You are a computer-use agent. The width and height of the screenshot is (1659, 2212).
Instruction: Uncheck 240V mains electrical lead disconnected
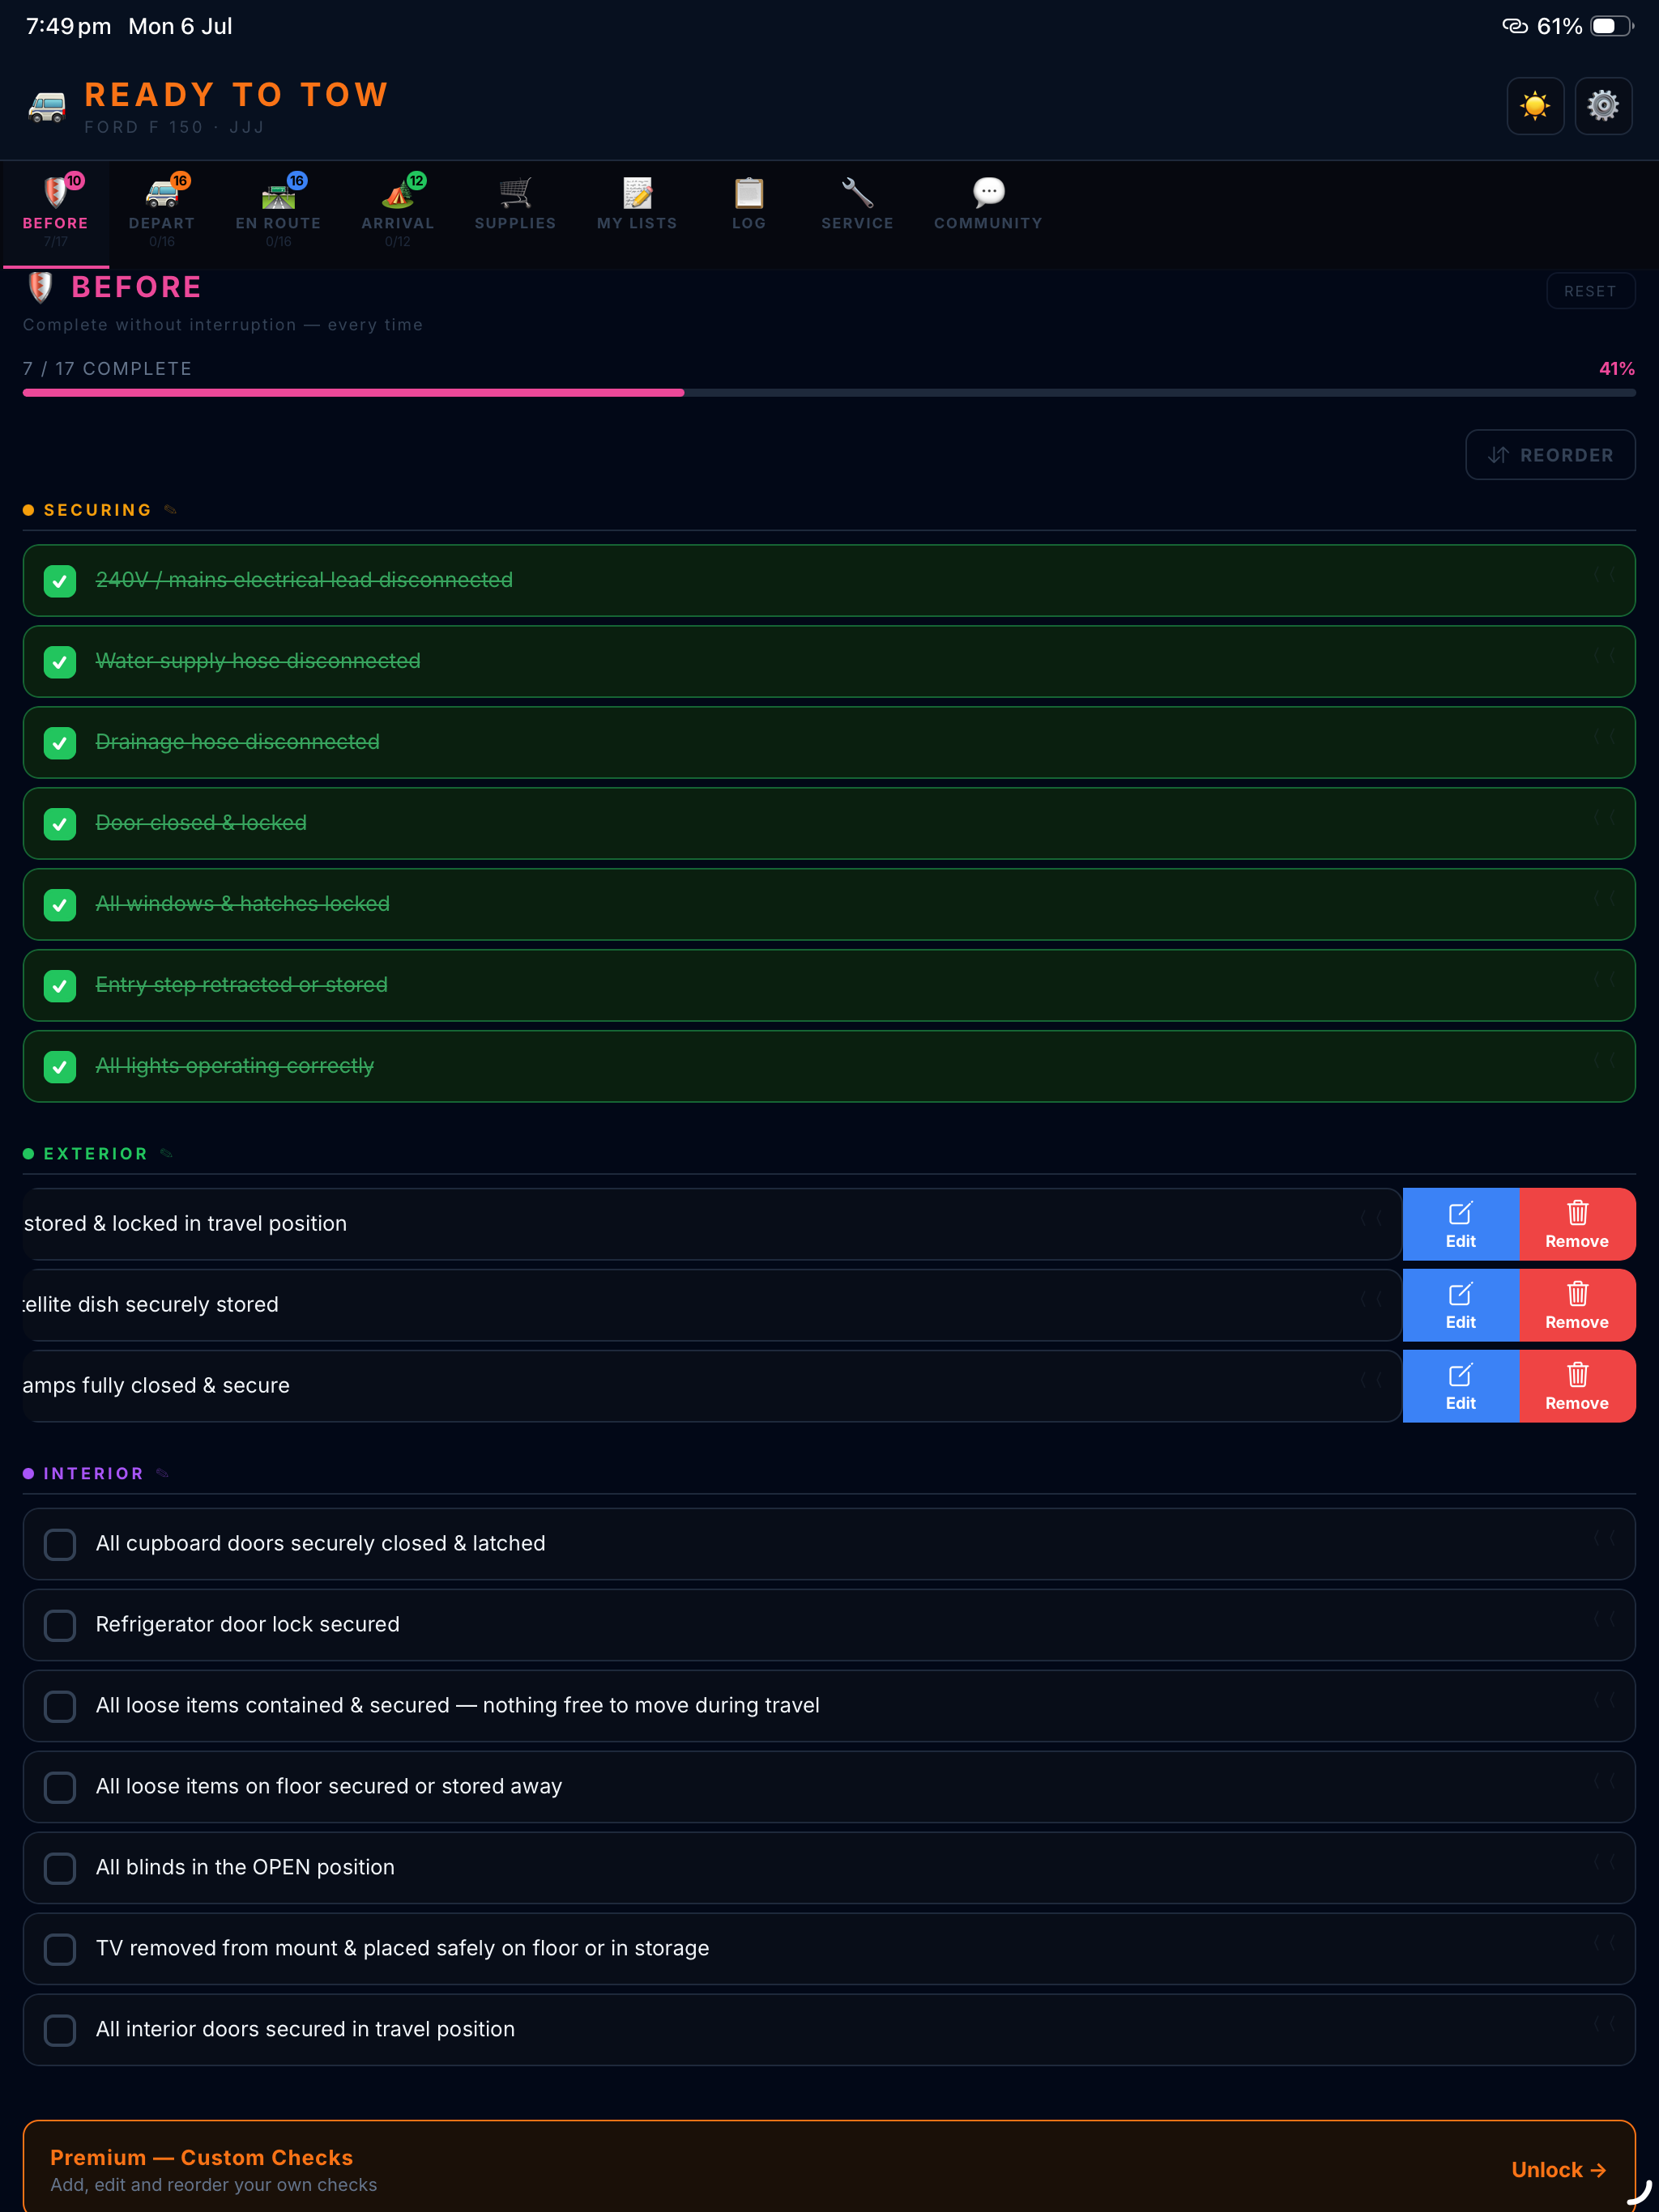60,581
